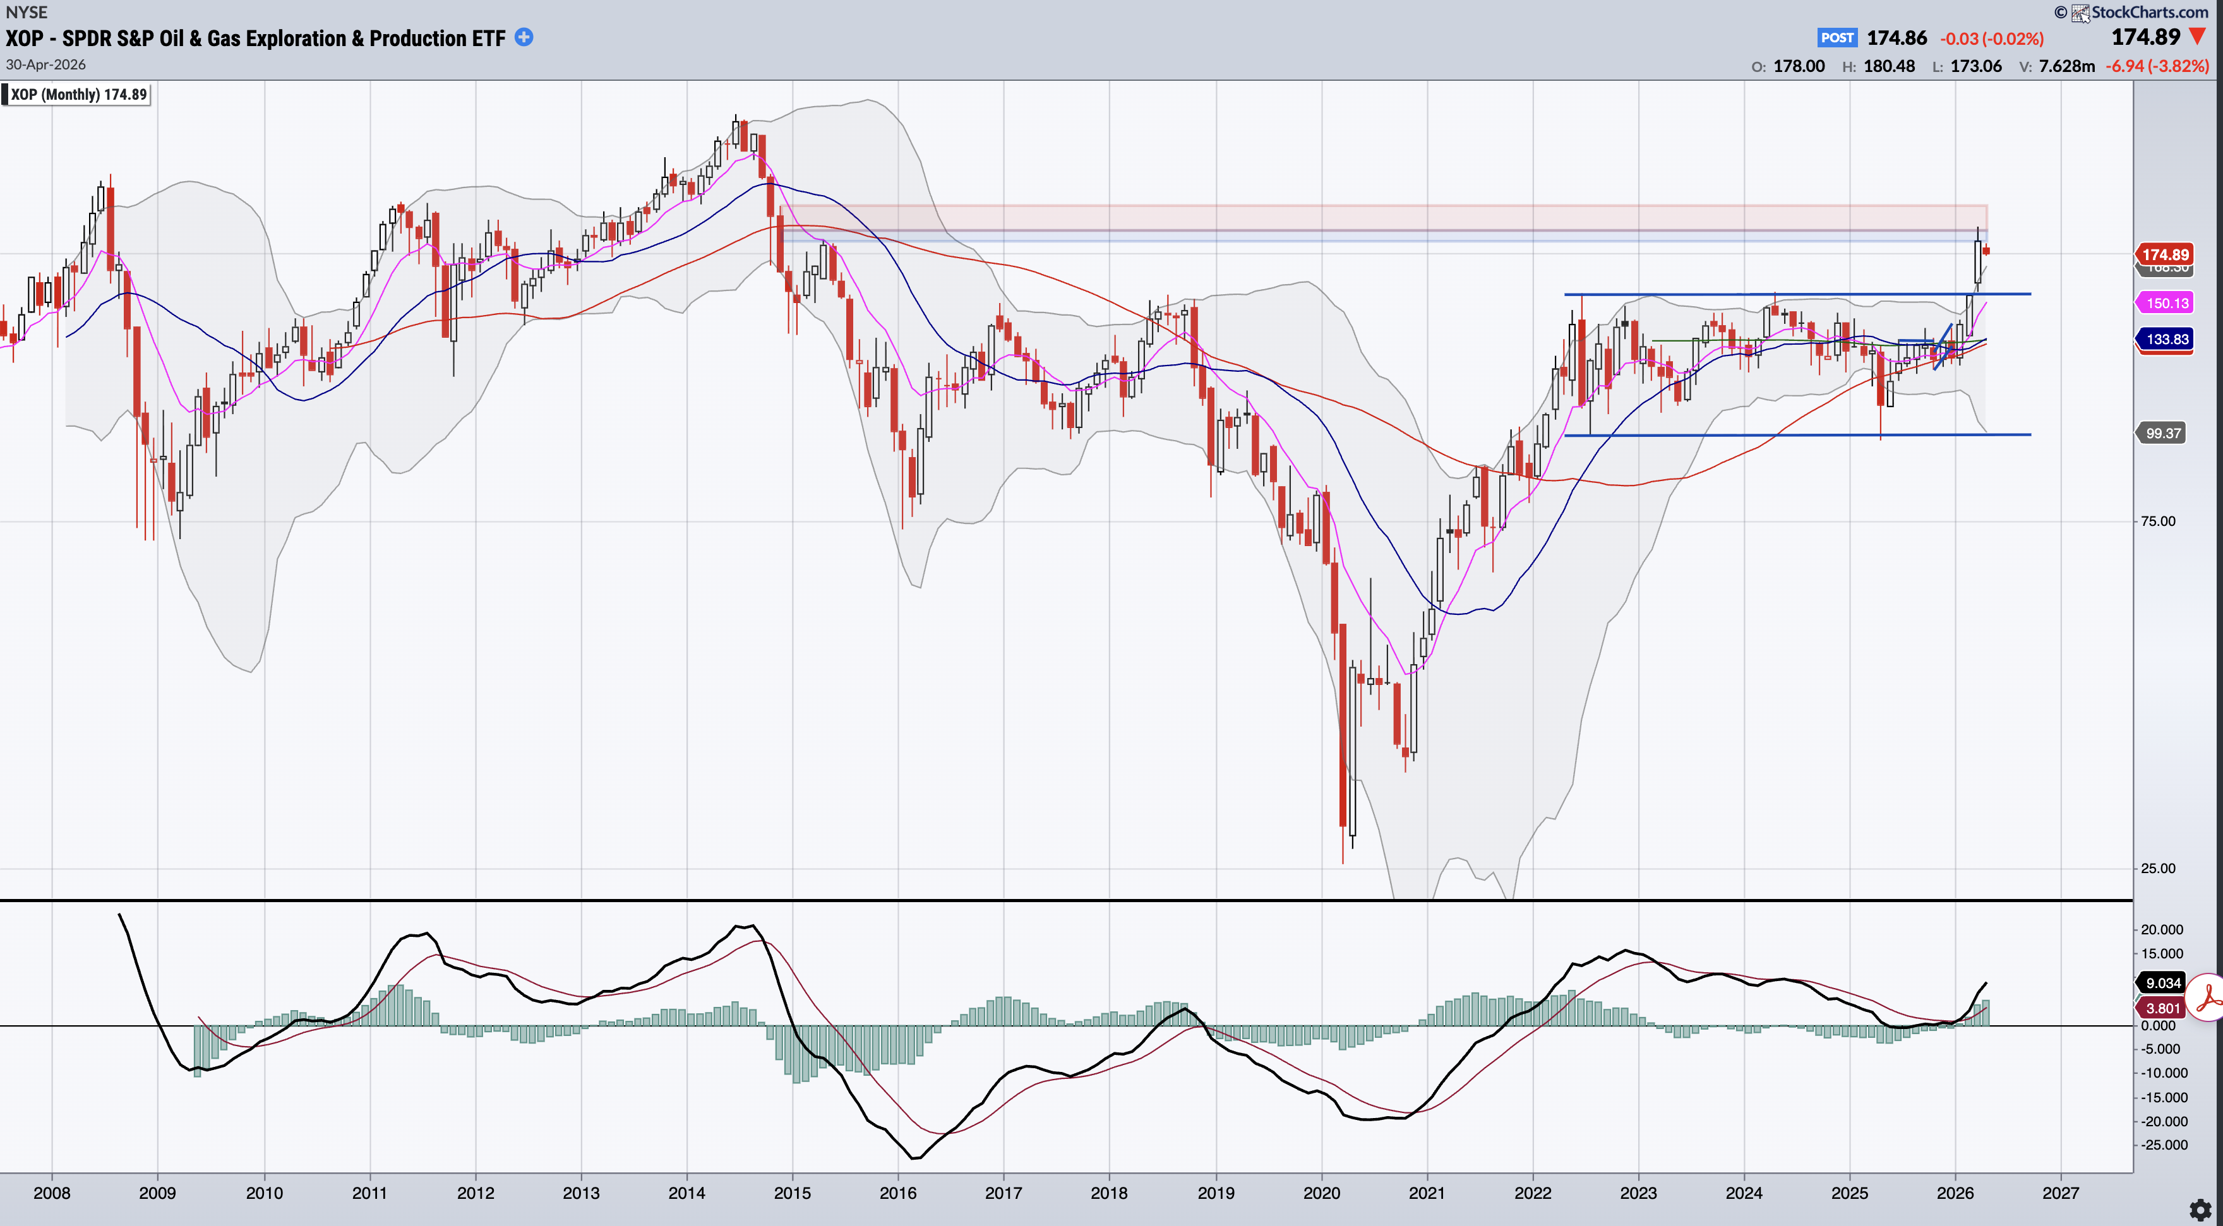Click the XOP (Monthly) 174.89 legend label
The image size is (2223, 1226).
click(78, 94)
